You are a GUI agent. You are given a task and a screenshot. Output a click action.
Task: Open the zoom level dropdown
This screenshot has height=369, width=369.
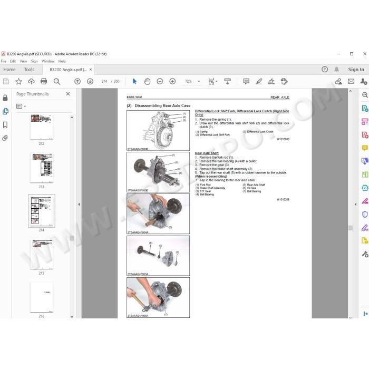point(199,81)
